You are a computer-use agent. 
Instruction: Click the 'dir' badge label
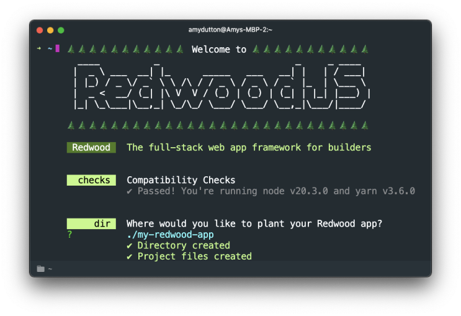(x=91, y=223)
